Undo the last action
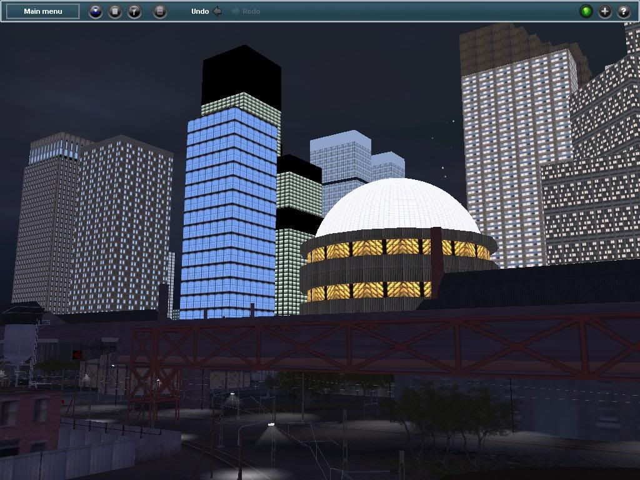The height and width of the screenshot is (480, 640). point(206,11)
